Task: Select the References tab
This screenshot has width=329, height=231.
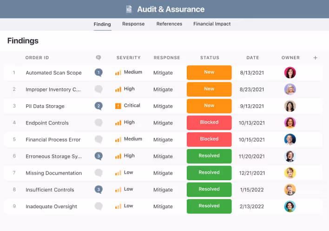Action: click(169, 24)
